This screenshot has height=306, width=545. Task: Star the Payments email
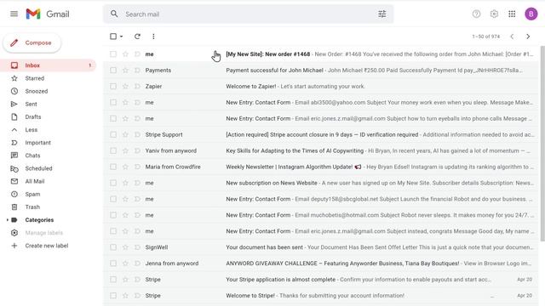pyautogui.click(x=125, y=70)
